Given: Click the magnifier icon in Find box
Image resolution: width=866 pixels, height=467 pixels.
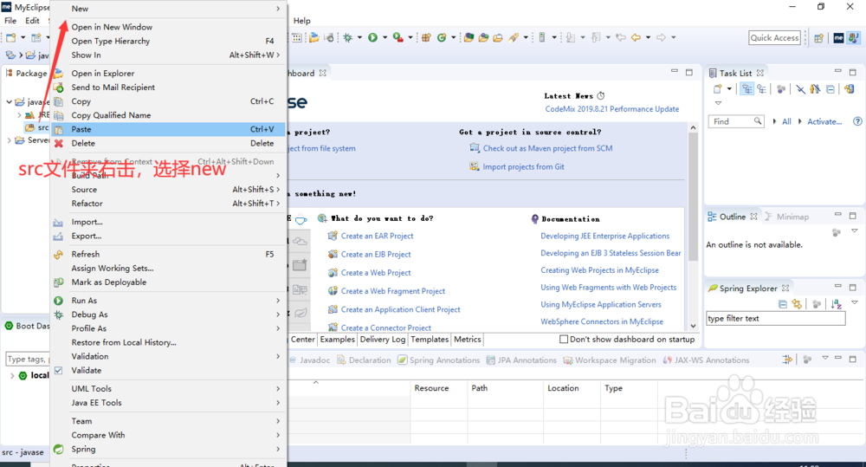Looking at the screenshot, I should 758,121.
